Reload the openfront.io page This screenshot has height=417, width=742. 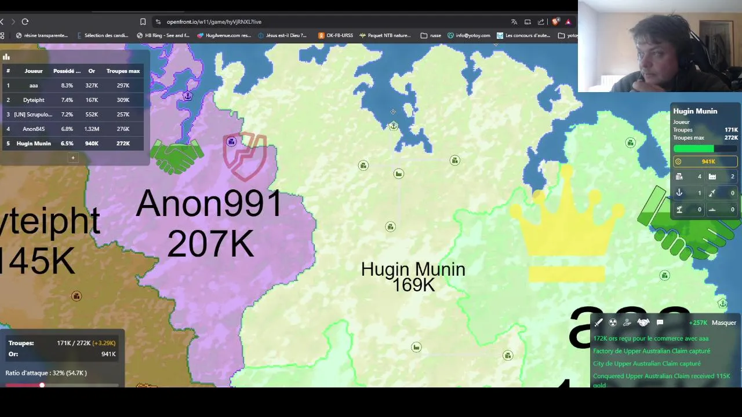tap(25, 21)
